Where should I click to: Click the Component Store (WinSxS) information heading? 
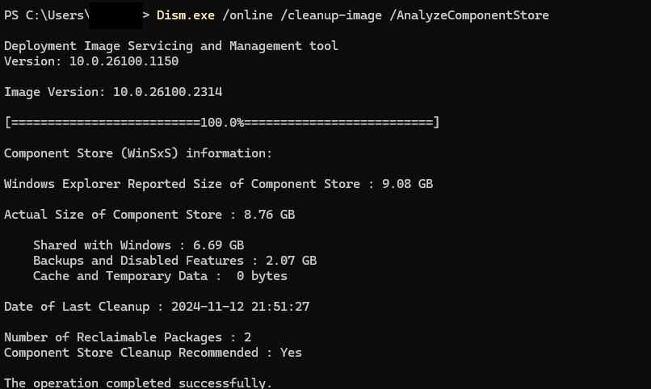click(138, 153)
